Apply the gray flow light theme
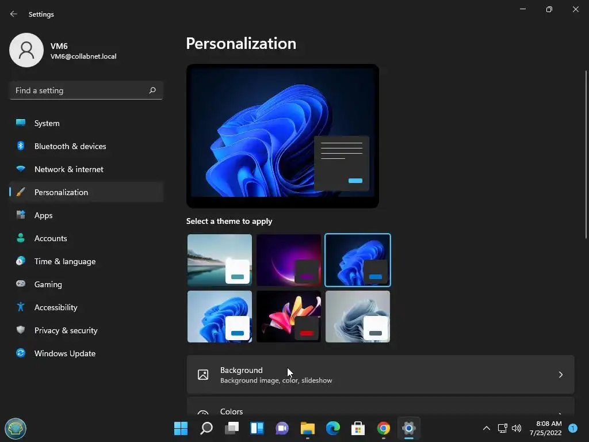Screen dimensions: 589x442 (x=358, y=317)
